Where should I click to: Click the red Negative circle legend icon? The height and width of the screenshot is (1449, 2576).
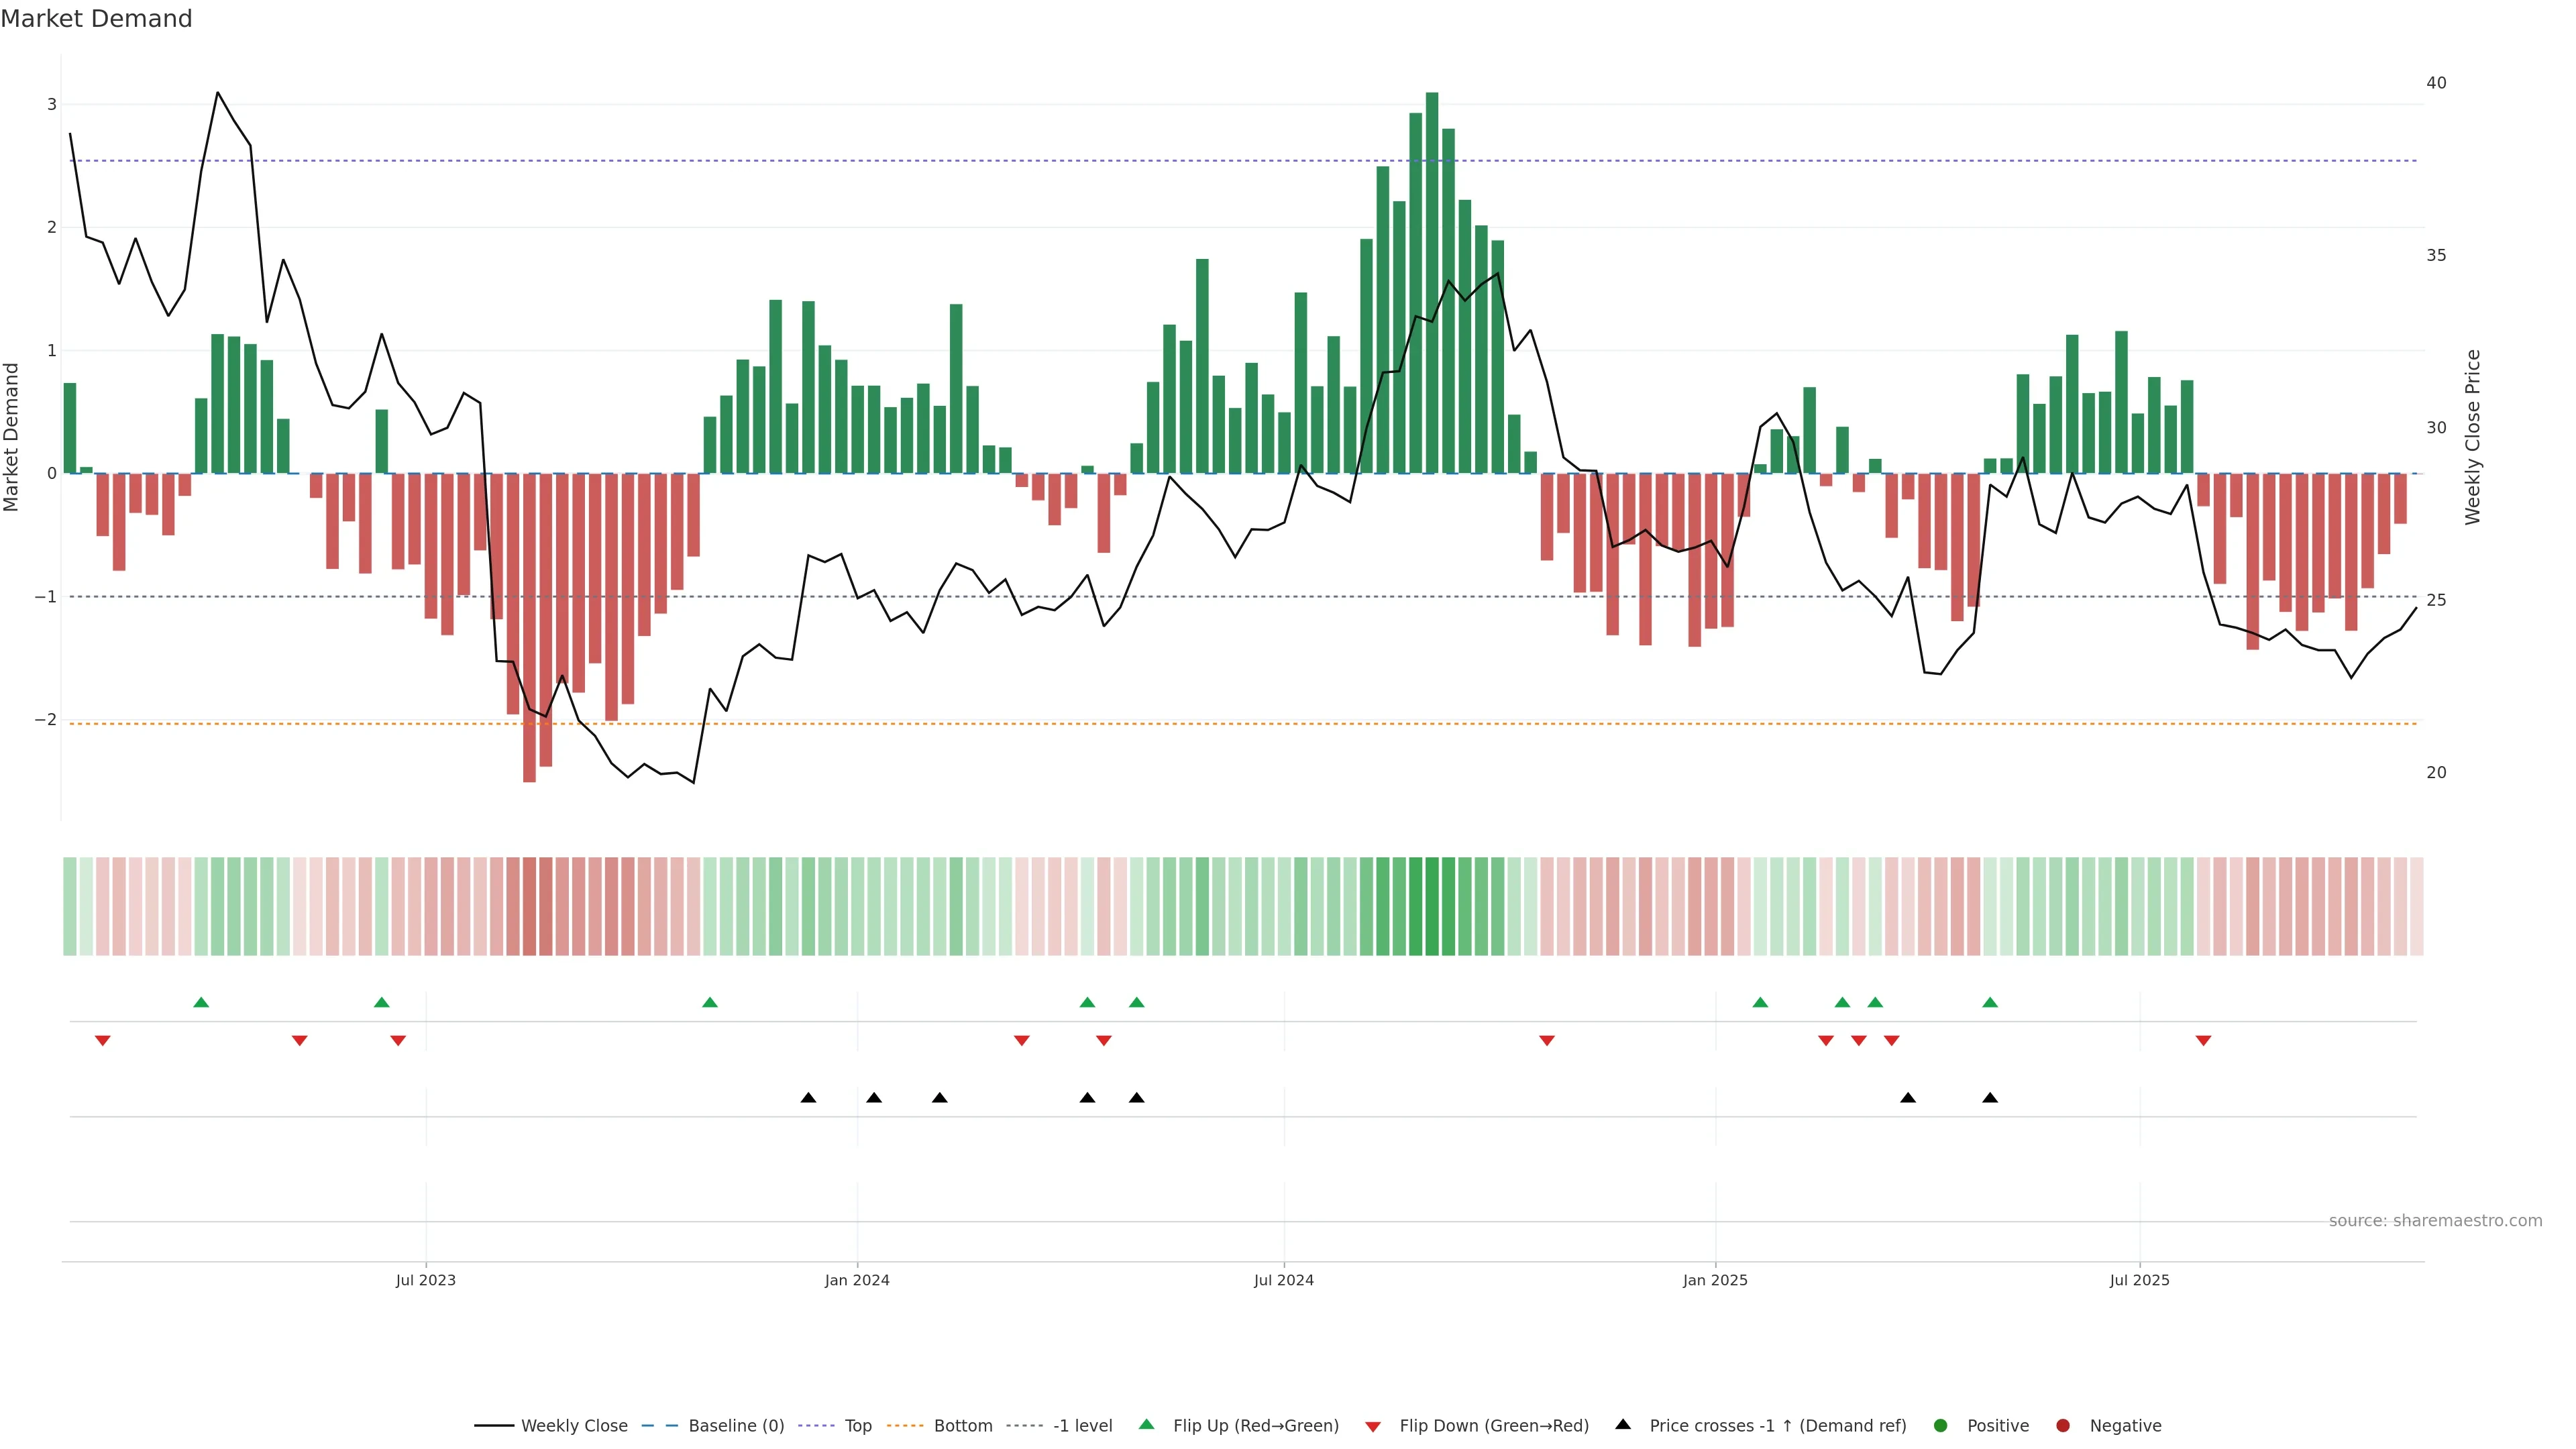[x=2063, y=1426]
